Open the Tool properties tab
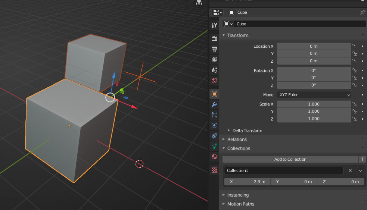Viewport: 367px width, 210px height. (x=214, y=25)
